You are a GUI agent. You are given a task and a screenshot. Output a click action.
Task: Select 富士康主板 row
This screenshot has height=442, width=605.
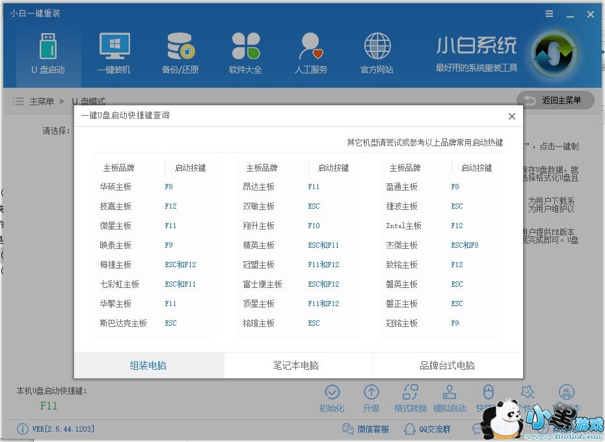[298, 284]
